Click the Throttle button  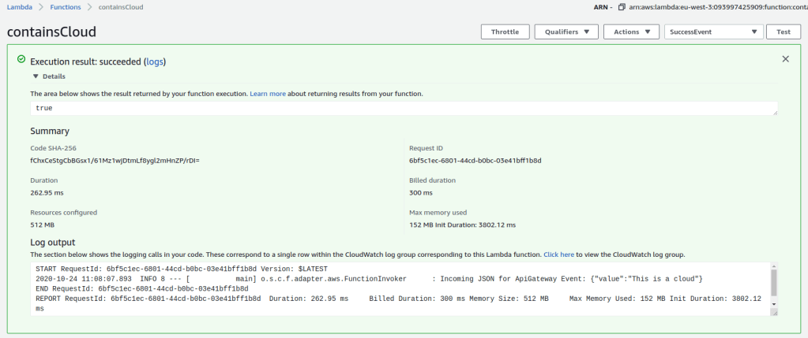click(505, 32)
